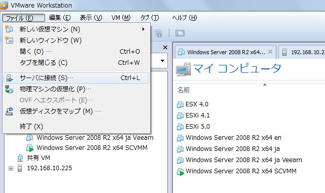Viewport: 325px width, 193px height.
Task: Choose タブを閉じる (C) menu entry
Action: click(x=76, y=62)
